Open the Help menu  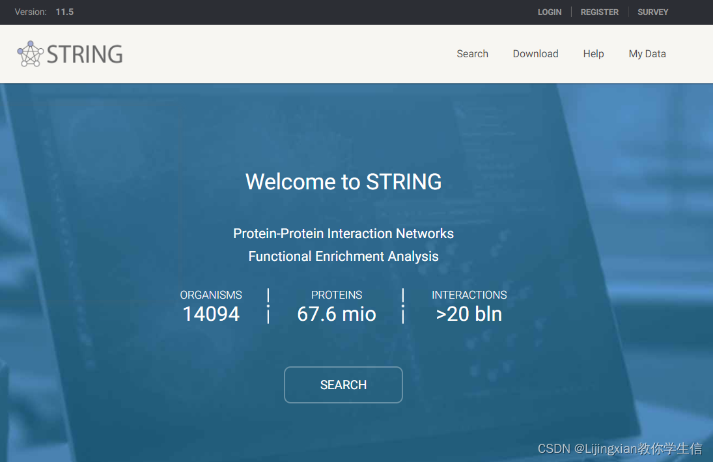pos(593,53)
